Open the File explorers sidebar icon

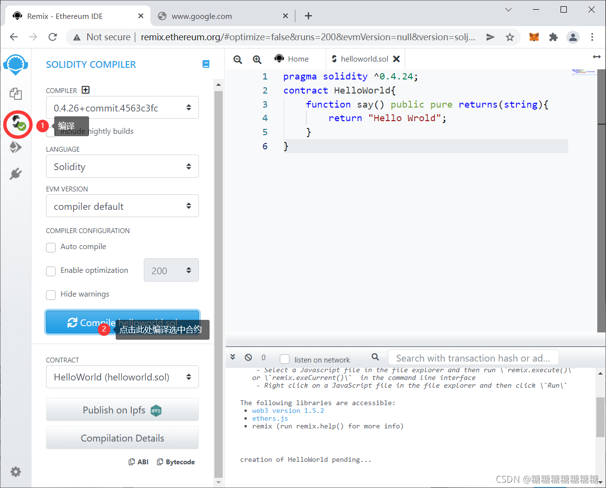[x=15, y=94]
